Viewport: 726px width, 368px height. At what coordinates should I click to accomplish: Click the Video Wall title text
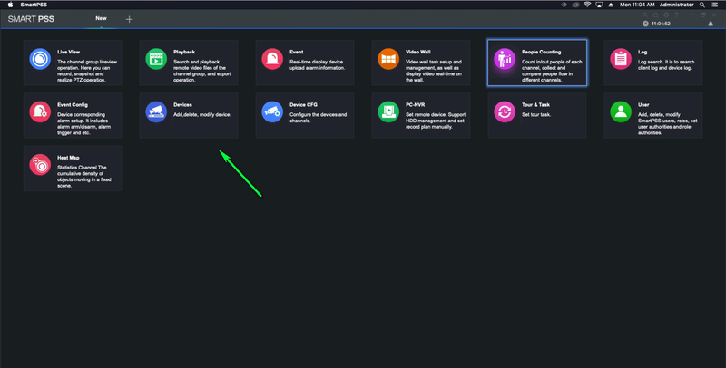pos(418,53)
